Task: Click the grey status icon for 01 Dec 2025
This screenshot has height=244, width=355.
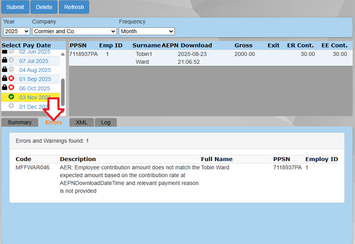Action: click(11, 106)
